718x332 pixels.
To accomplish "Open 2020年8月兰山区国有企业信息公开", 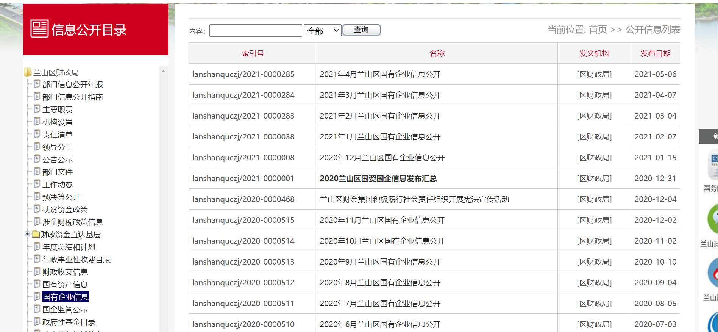I will pos(380,283).
